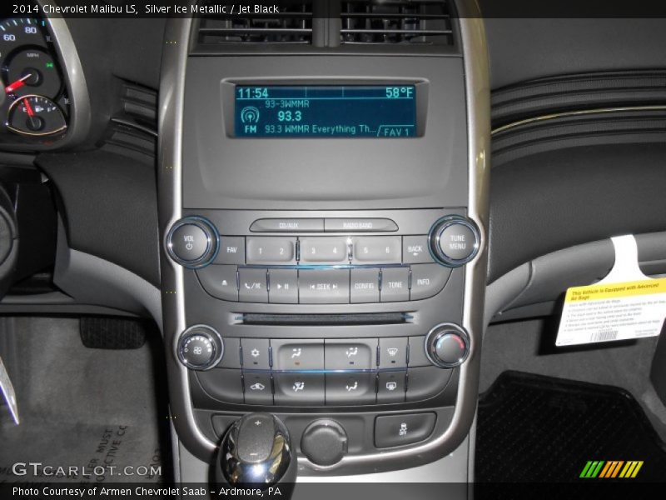Tap plus on the gear shifter
Screen dimensions: 666x500
(x=258, y=423)
